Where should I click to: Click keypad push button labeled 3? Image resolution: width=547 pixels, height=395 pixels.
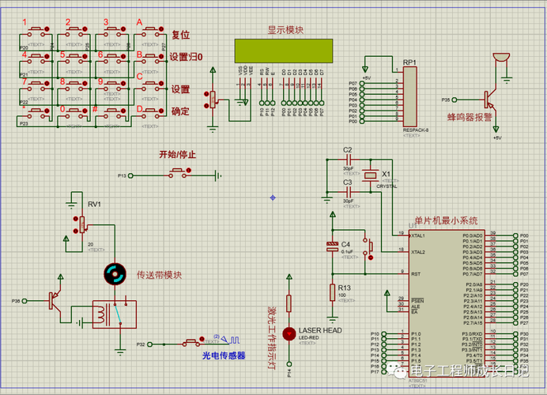(113, 32)
